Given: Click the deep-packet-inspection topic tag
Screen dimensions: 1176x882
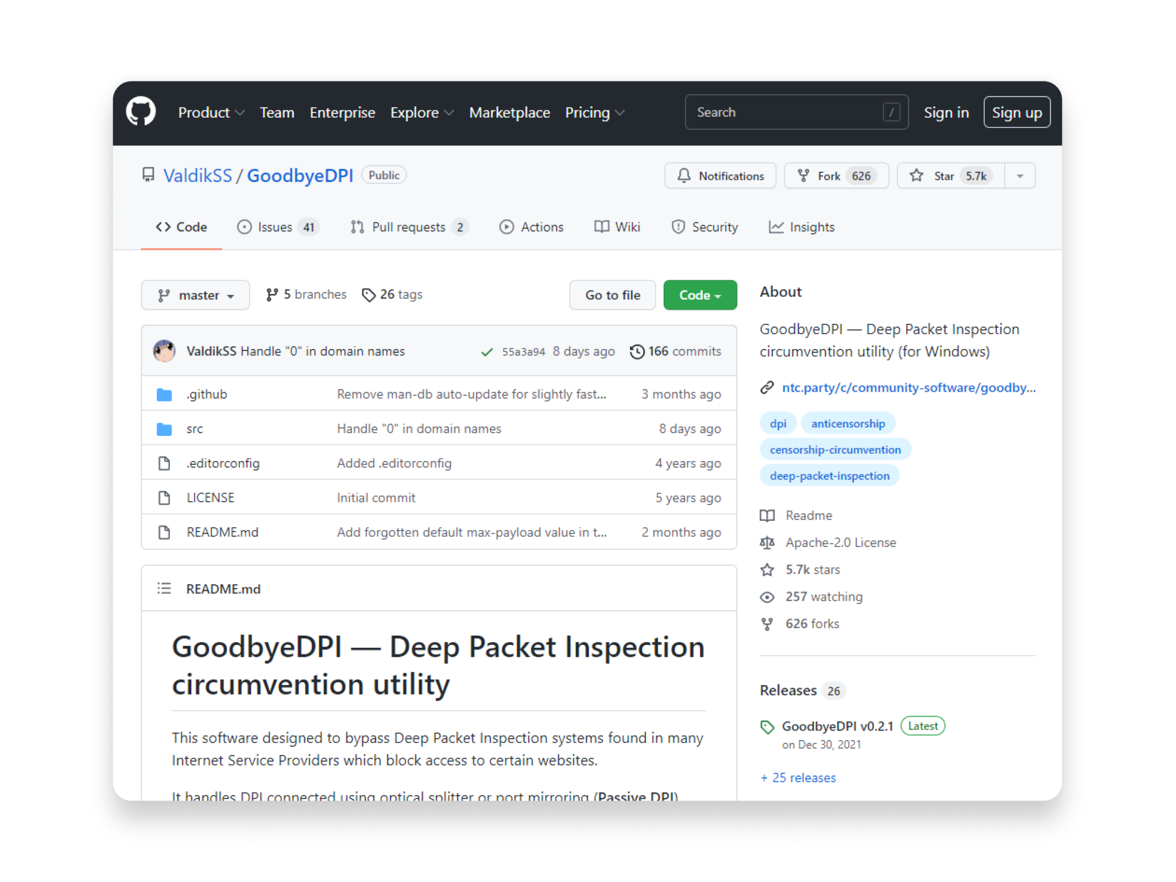Looking at the screenshot, I should tap(829, 475).
